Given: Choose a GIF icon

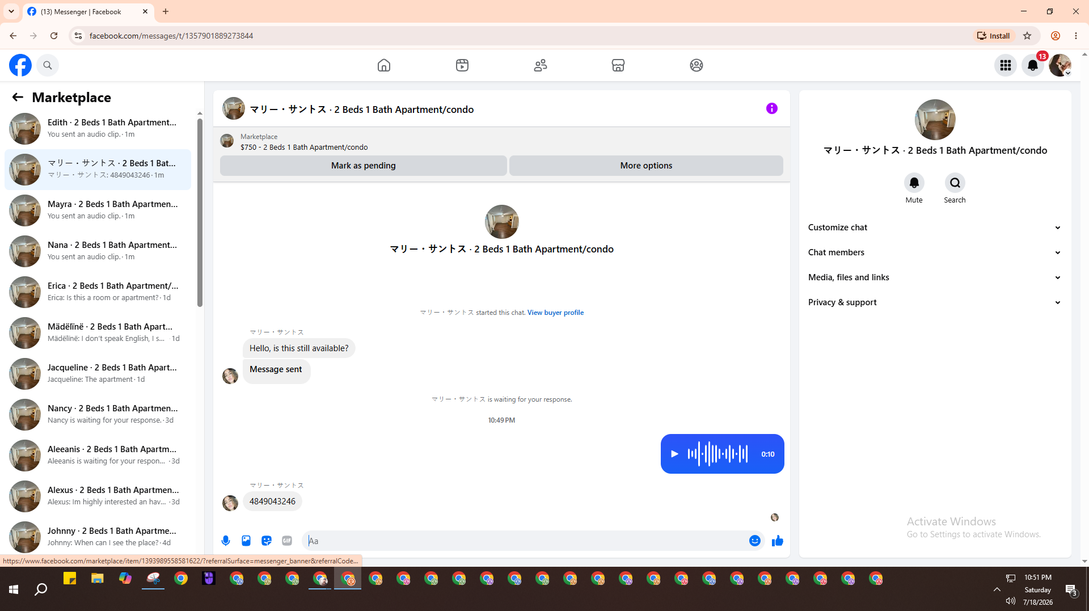Looking at the screenshot, I should pyautogui.click(x=287, y=541).
